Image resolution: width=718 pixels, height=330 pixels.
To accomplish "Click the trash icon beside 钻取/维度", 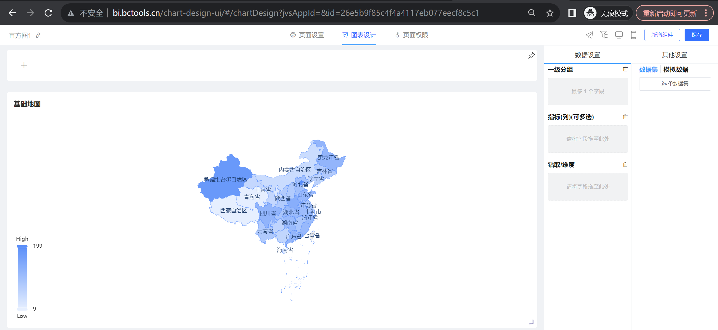I will point(625,165).
